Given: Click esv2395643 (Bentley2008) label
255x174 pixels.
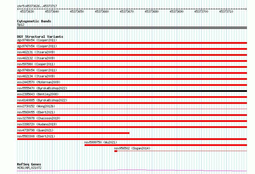Looking at the screenshot, I should pos(38,94).
